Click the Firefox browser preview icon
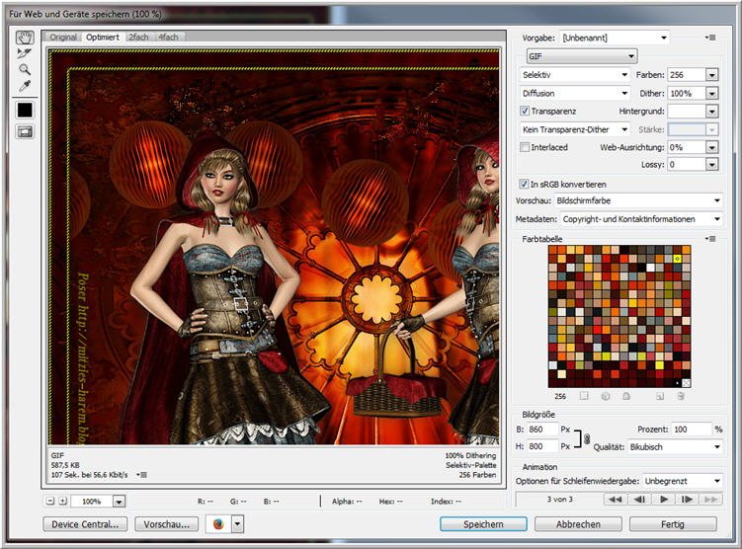742x549 pixels. pos(218,524)
